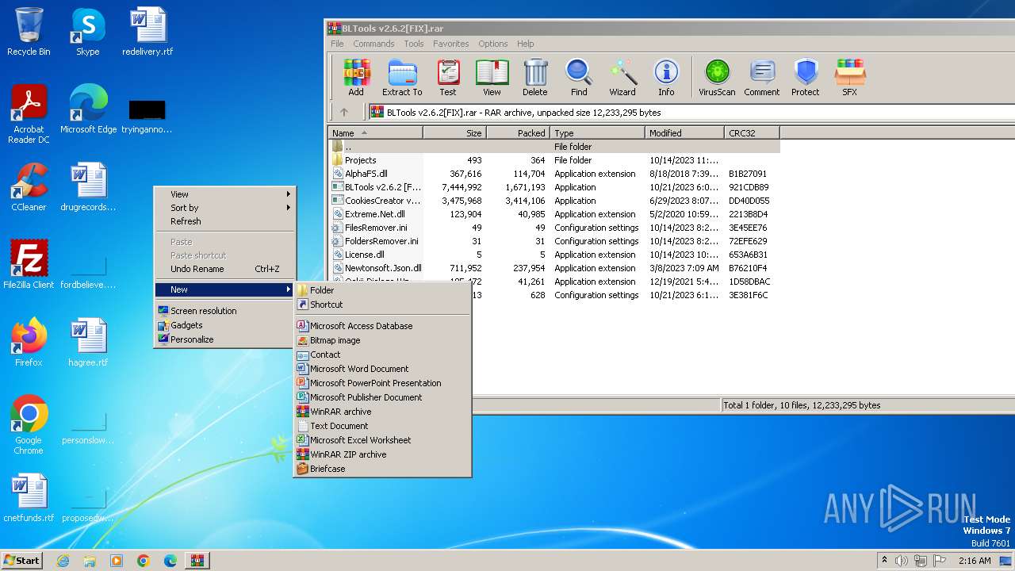Run the VirusScan icon

pos(717,78)
